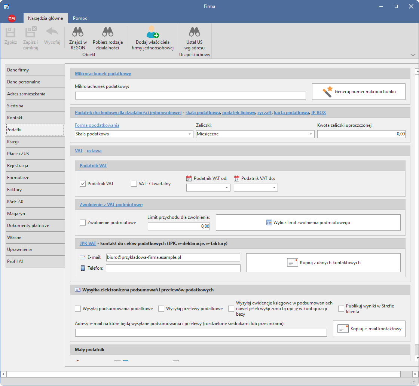Switch to the Pomoc ribbon tab
The image size is (419, 386).
pyautogui.click(x=80, y=18)
